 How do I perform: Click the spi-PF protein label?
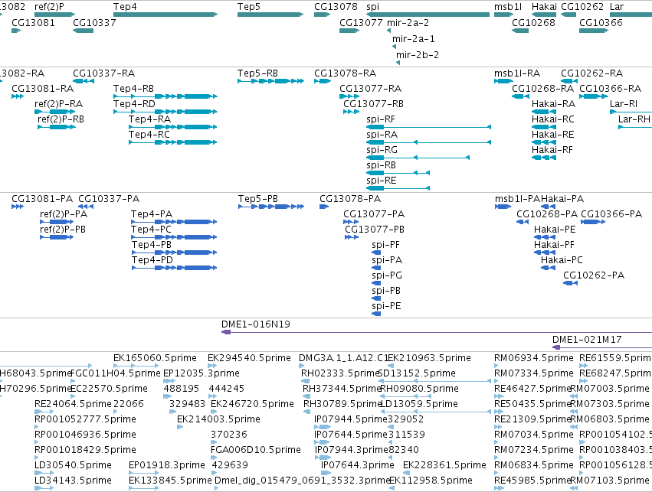(385, 245)
